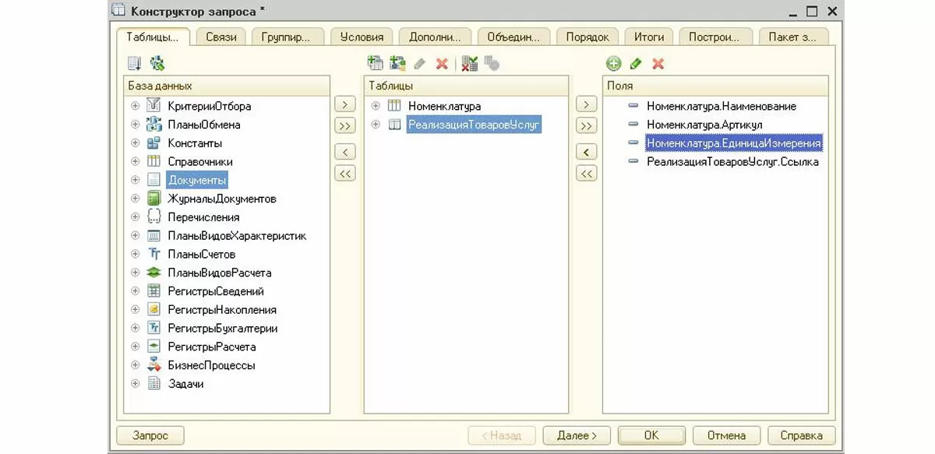Select the Номенклатура table row text
This screenshot has height=454, width=935.
[x=445, y=106]
